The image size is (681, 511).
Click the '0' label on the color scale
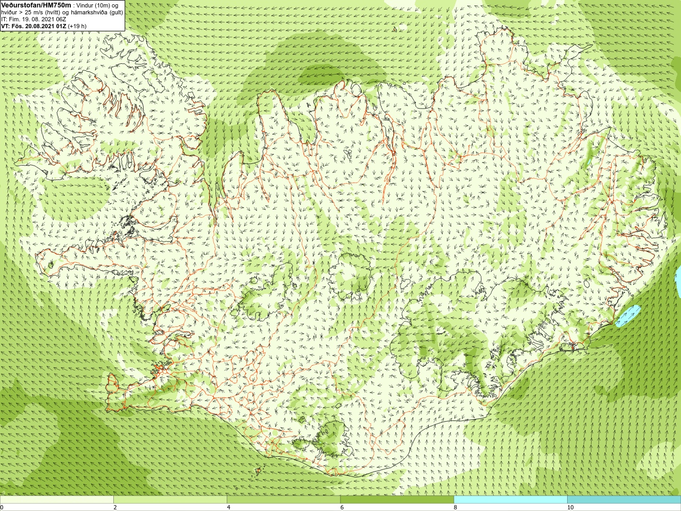point(2,507)
